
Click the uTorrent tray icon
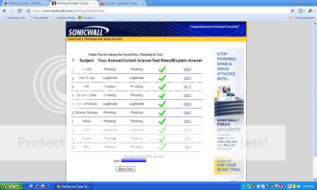point(250,186)
